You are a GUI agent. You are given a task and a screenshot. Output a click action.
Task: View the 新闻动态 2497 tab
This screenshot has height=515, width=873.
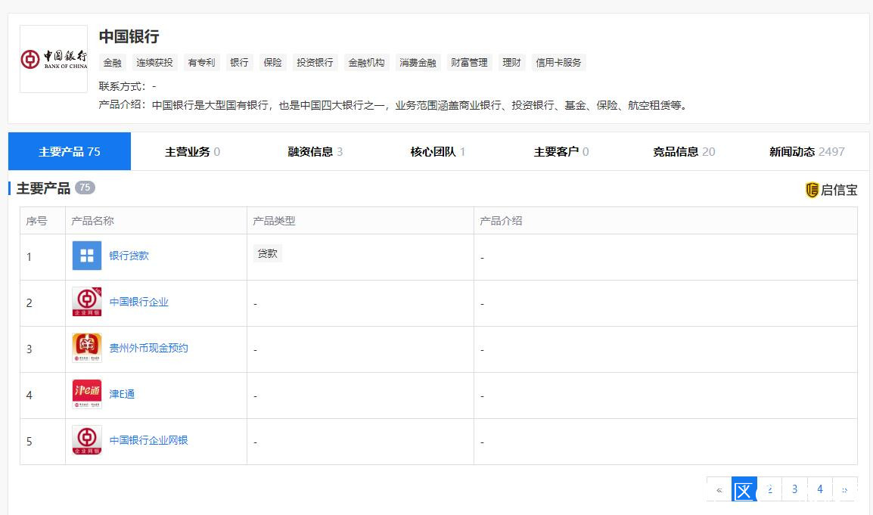tap(806, 151)
